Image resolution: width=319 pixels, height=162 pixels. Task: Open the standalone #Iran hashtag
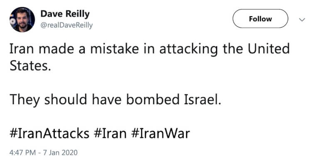[x=110, y=134]
